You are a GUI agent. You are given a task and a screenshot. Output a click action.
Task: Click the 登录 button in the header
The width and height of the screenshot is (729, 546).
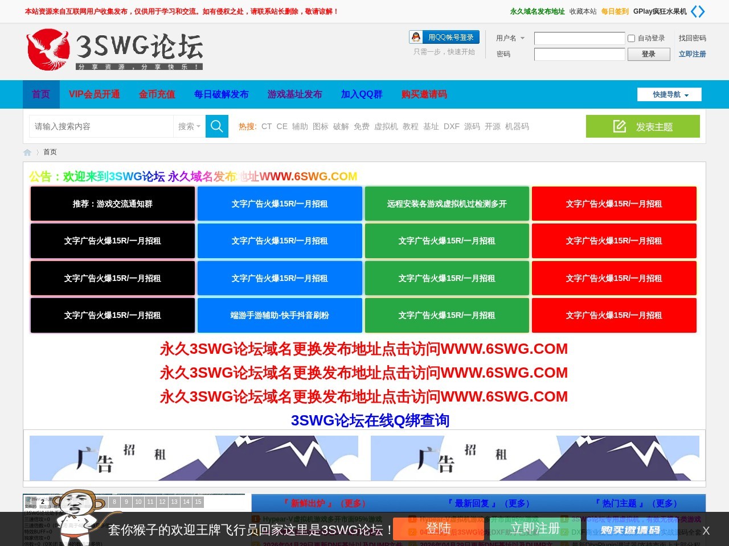648,54
